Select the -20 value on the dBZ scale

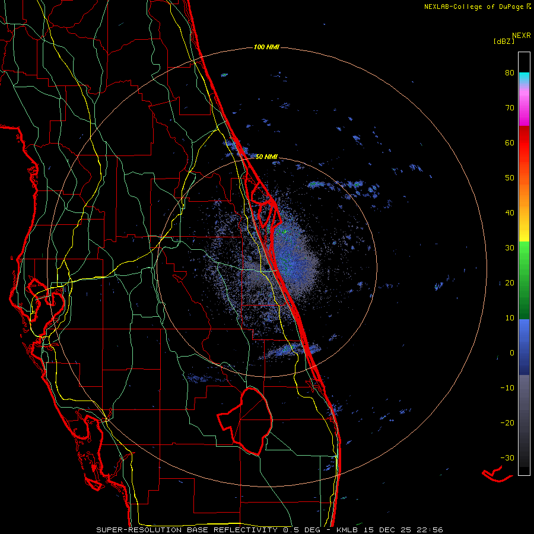pos(507,423)
